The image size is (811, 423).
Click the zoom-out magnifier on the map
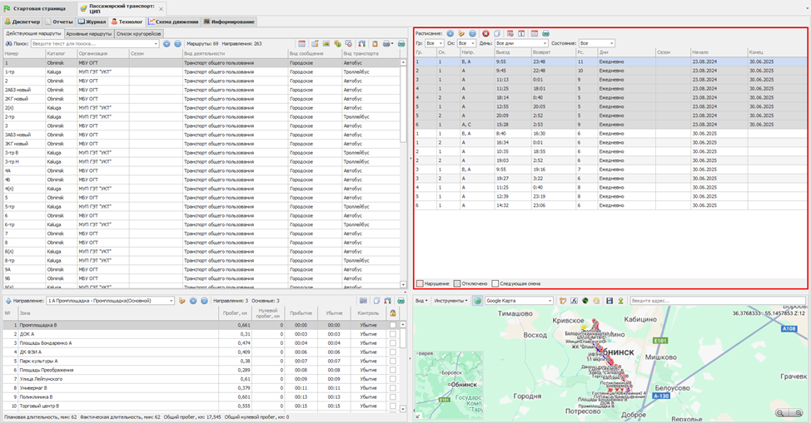[780, 413]
